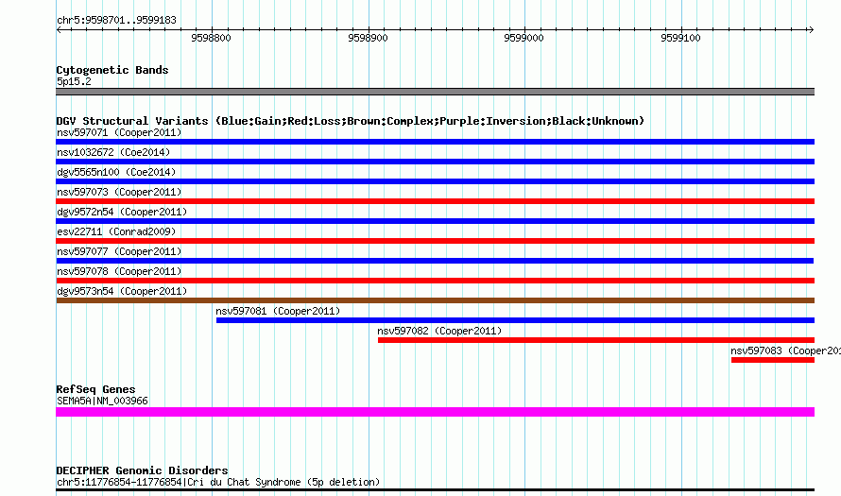Click the brown complex bar for dgv9573n54

tap(435, 300)
